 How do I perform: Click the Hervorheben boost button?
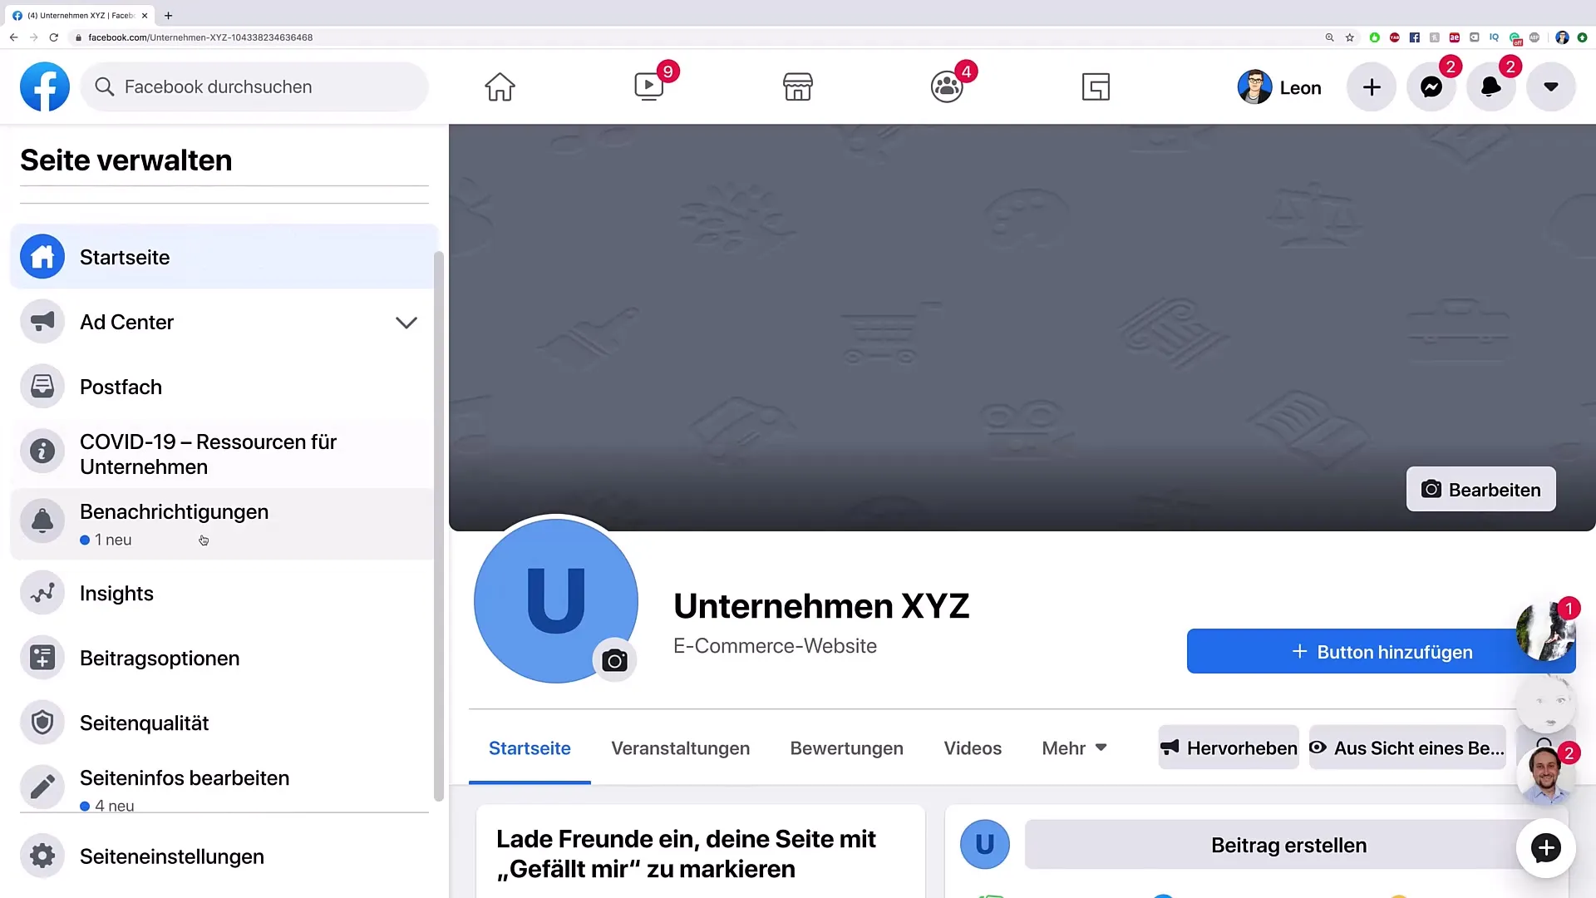coord(1229,748)
